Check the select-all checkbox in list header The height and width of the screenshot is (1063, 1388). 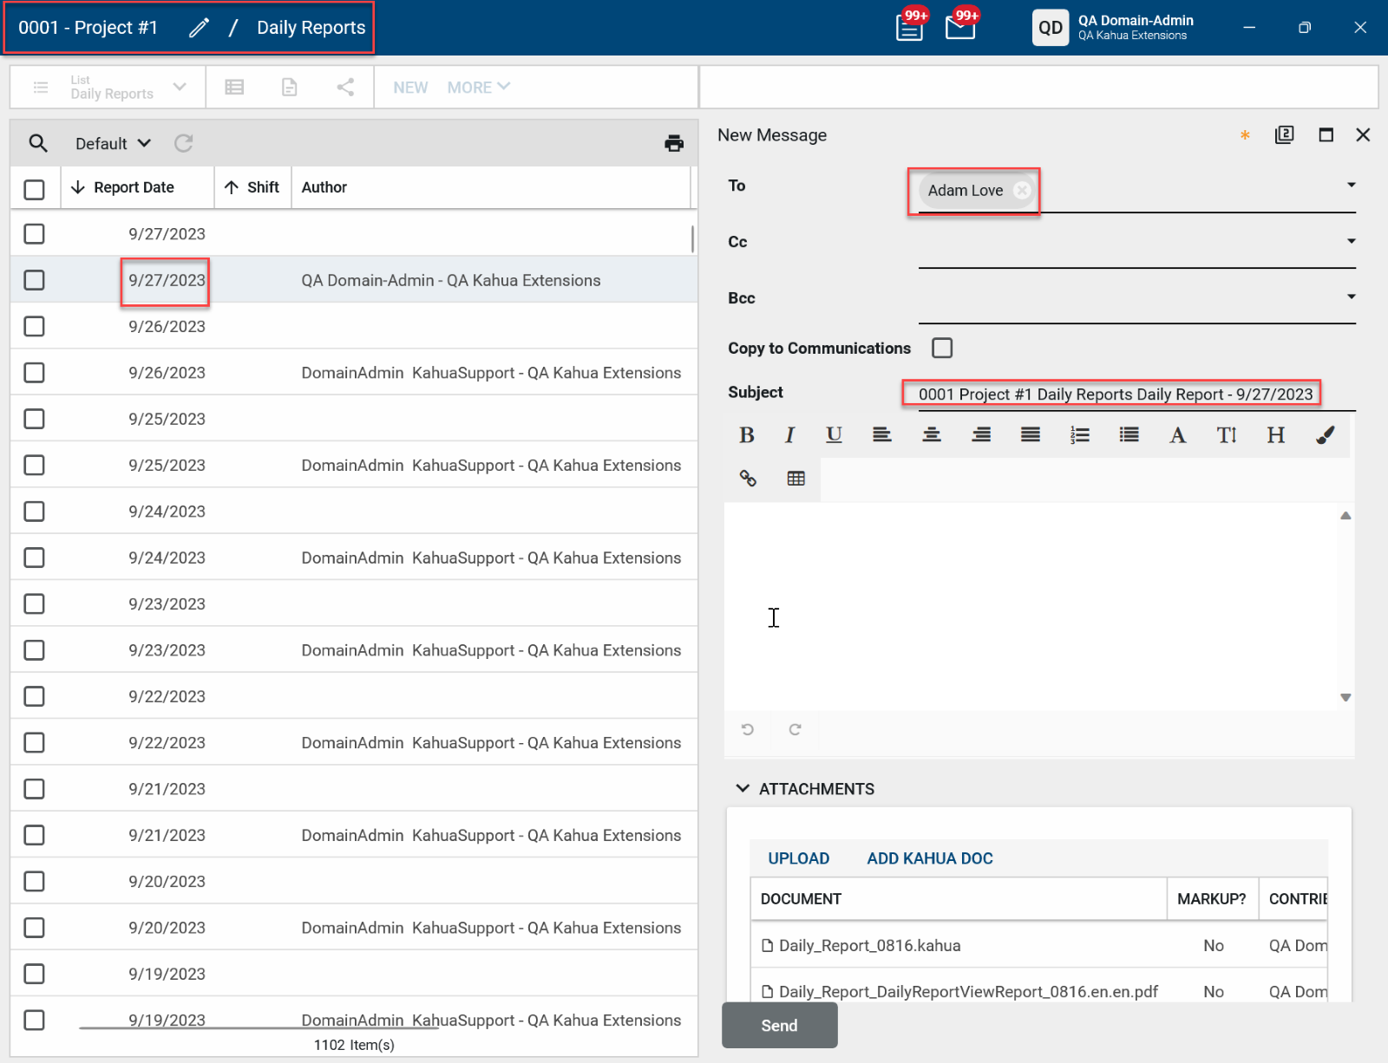tap(35, 189)
